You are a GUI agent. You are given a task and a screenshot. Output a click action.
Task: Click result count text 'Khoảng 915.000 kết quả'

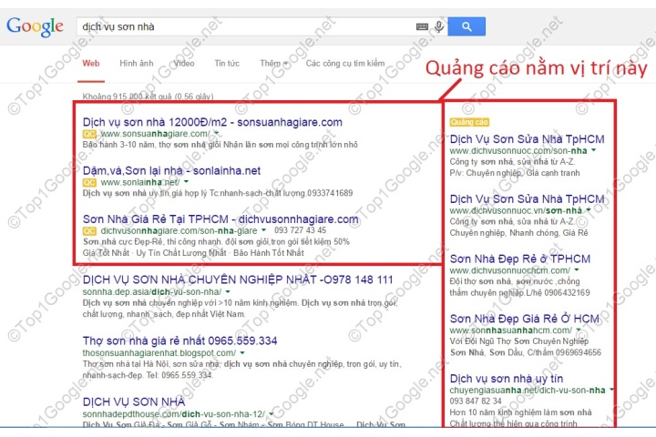[x=127, y=97]
